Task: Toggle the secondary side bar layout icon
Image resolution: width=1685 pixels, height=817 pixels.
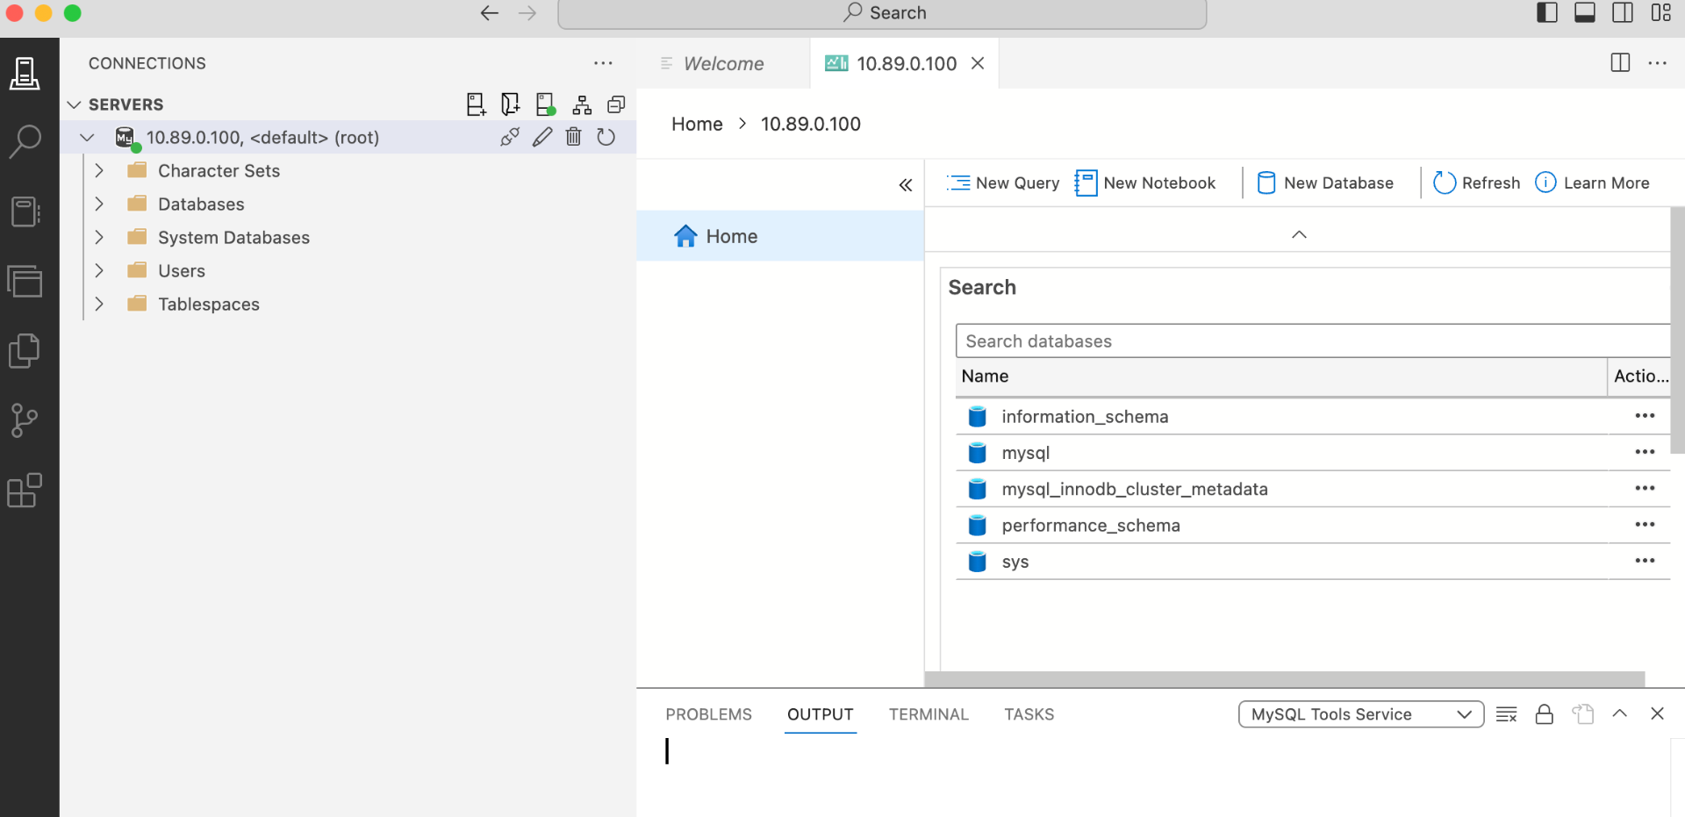Action: 1623,12
